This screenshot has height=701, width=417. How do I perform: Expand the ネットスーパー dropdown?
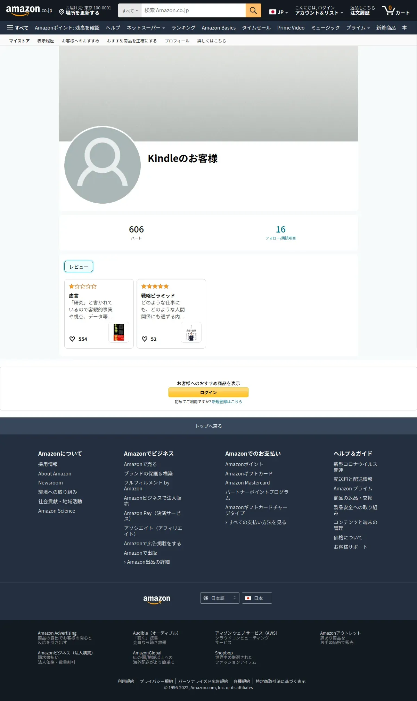[x=146, y=28]
